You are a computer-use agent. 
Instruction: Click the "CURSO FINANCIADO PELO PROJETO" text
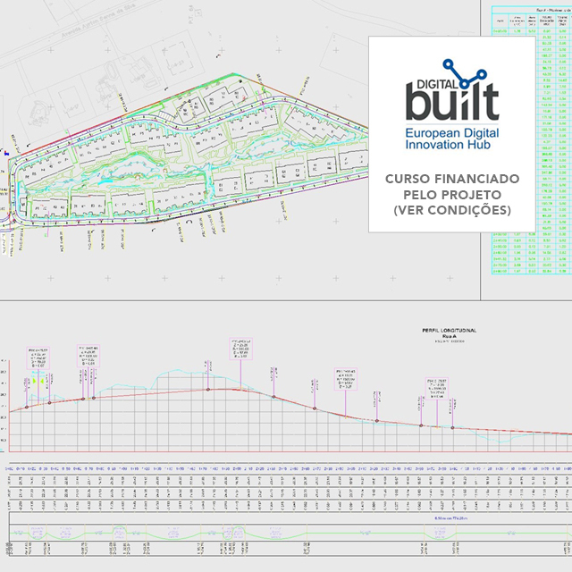pyautogui.click(x=449, y=187)
